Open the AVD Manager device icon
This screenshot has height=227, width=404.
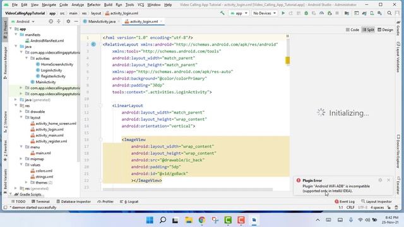click(372, 13)
